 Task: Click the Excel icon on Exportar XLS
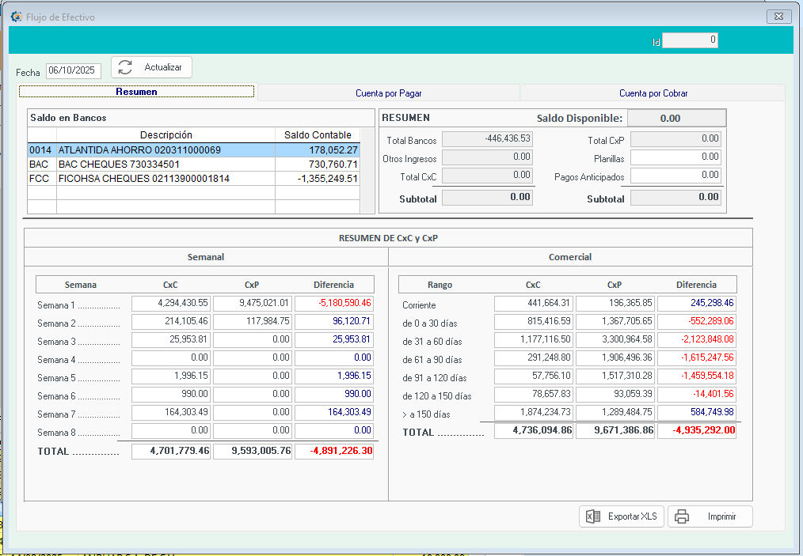pos(592,516)
